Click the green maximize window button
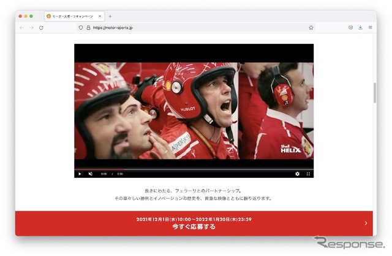392x256 pixels. (31, 16)
